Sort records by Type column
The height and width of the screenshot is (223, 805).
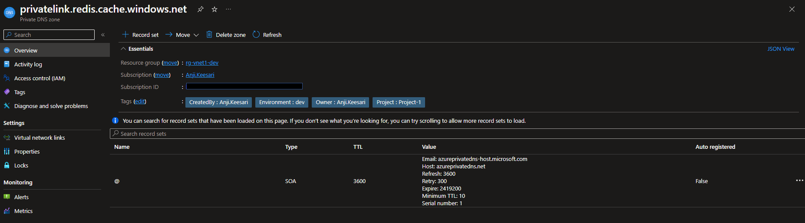click(x=291, y=147)
